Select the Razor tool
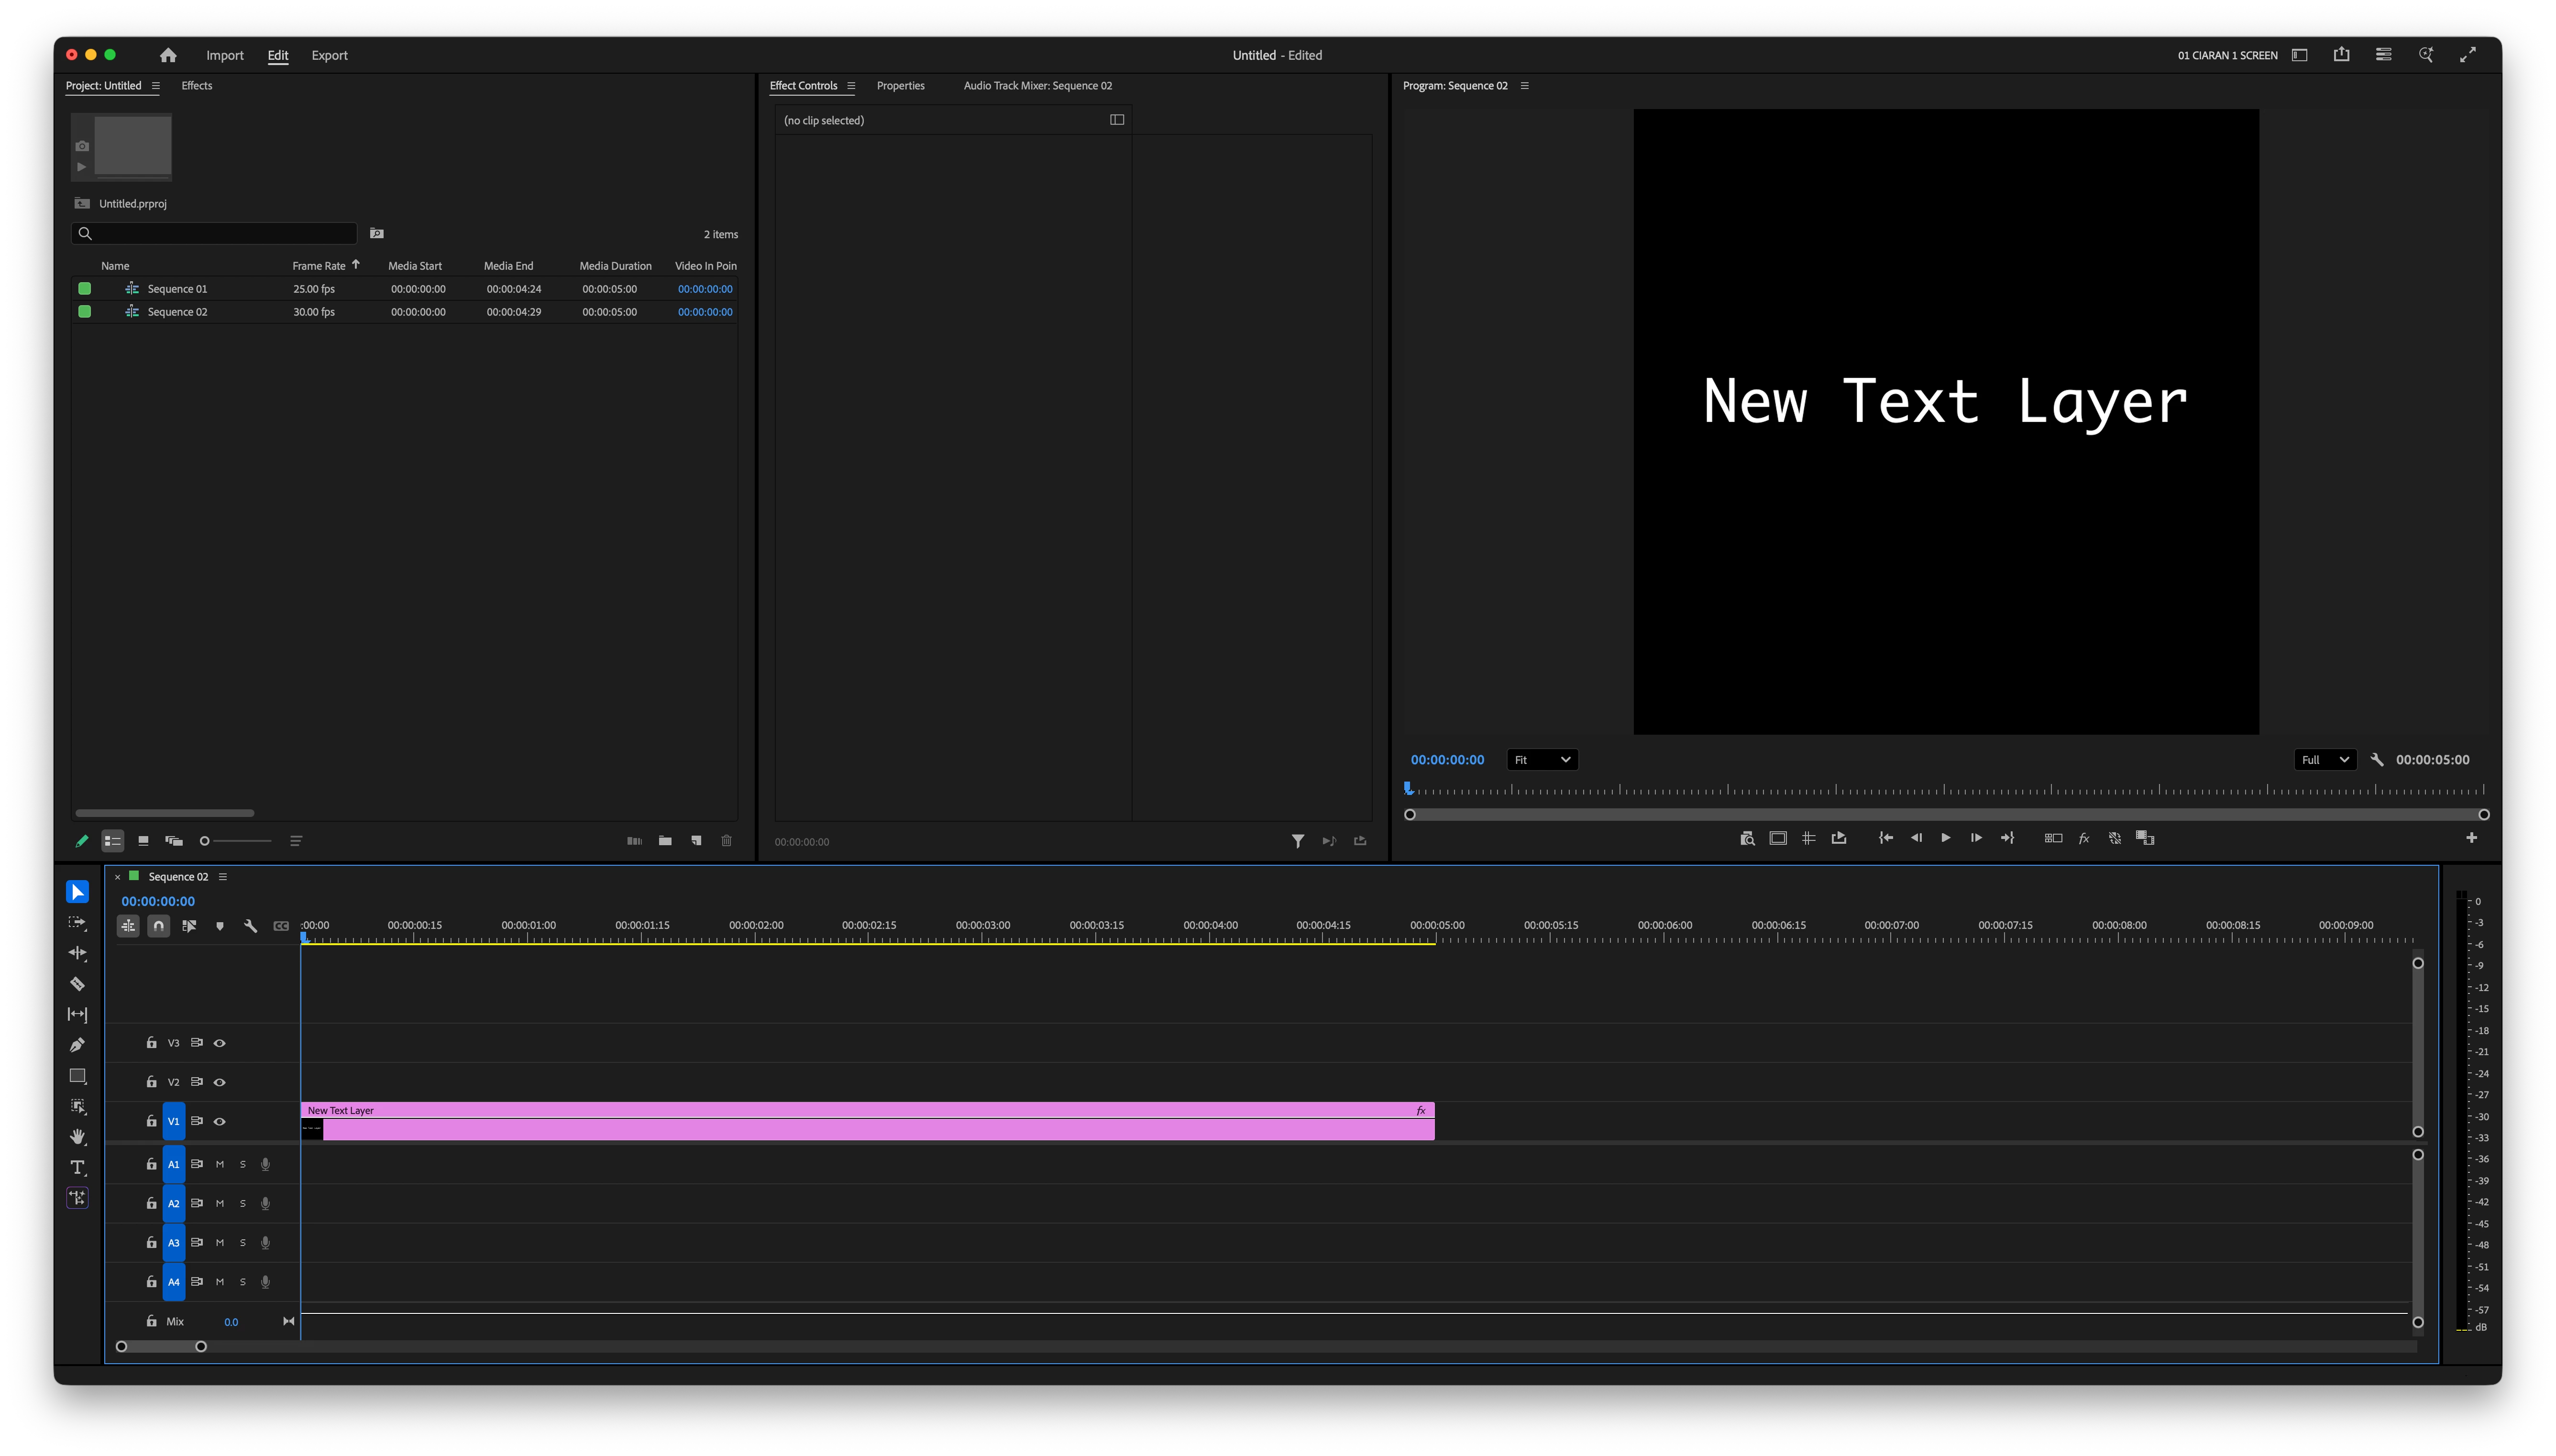The height and width of the screenshot is (1456, 2556). [x=77, y=984]
